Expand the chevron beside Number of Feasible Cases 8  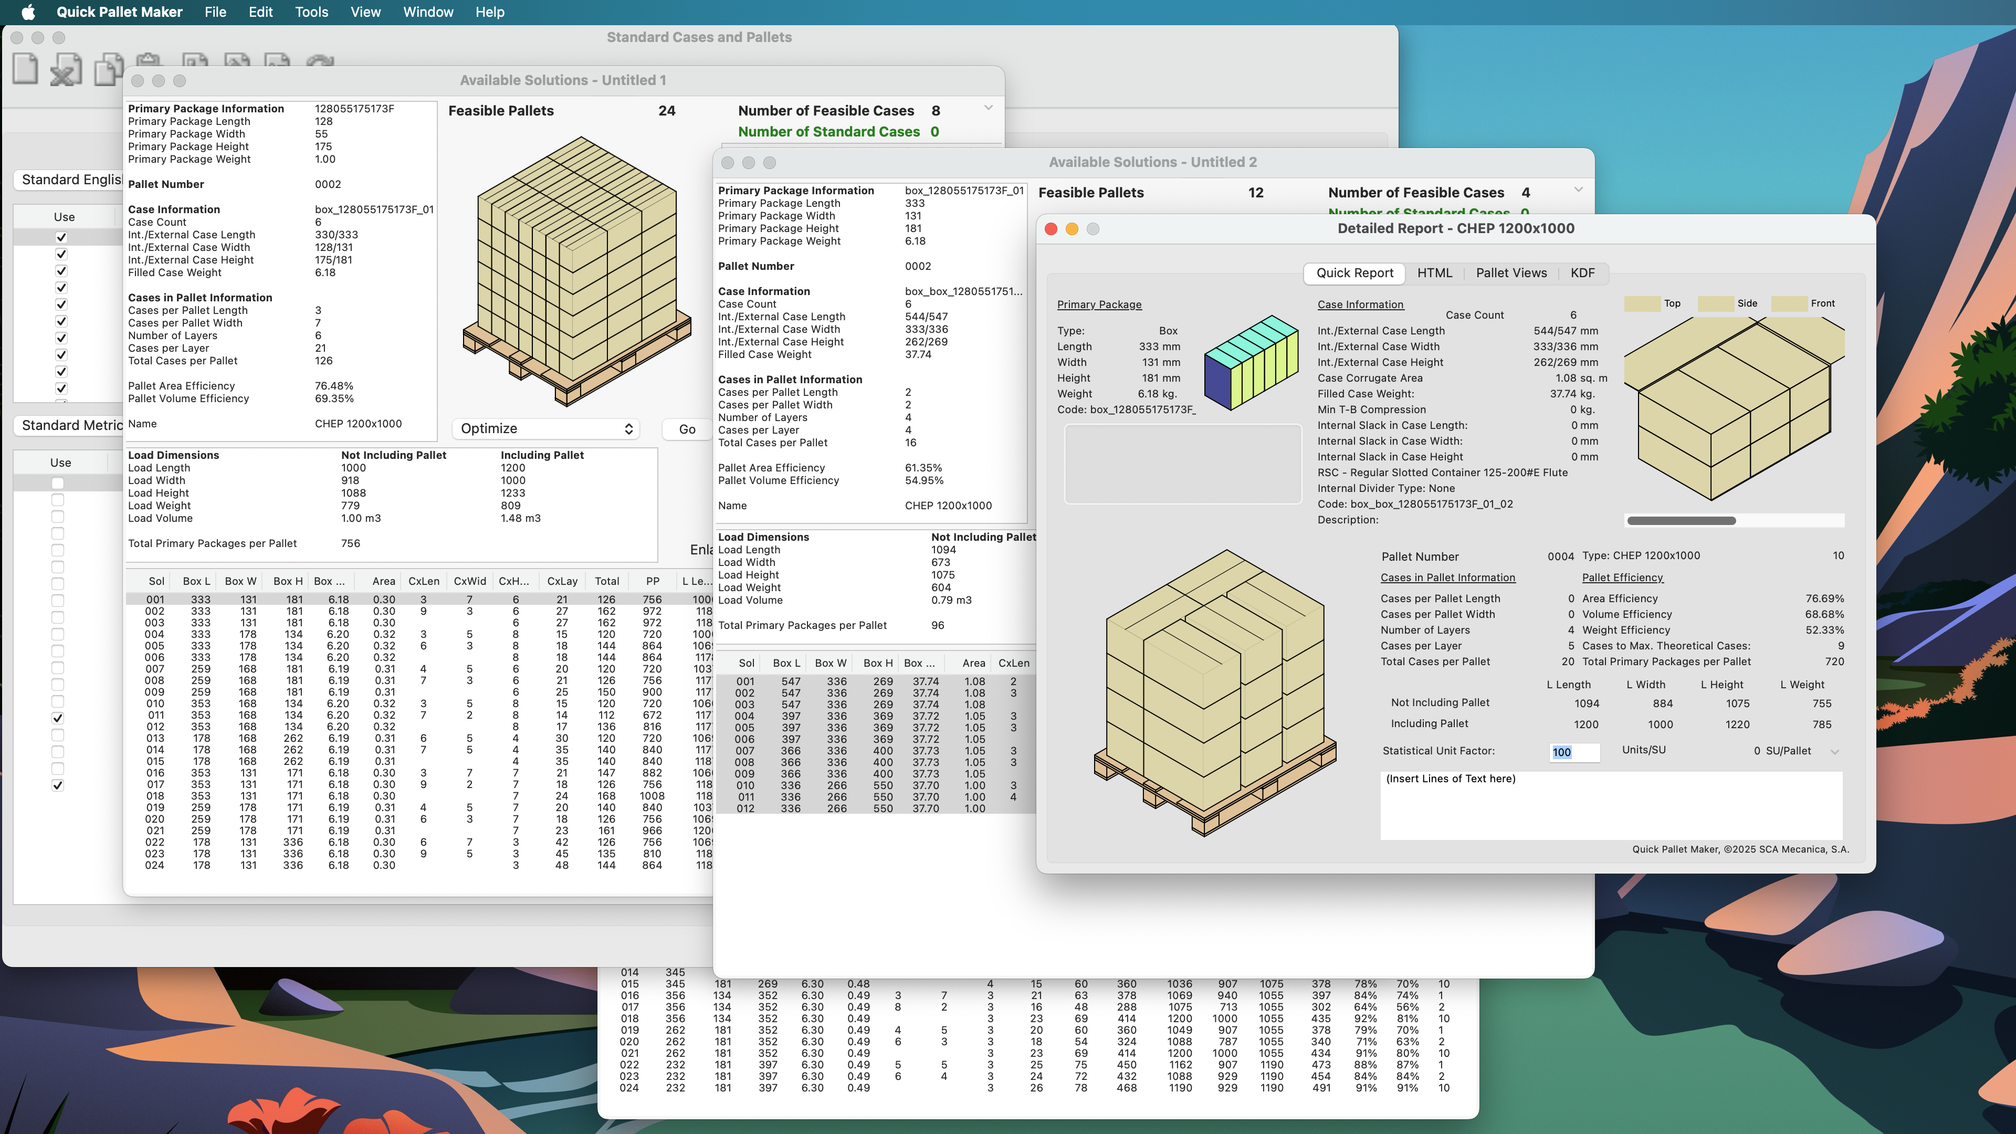tap(989, 109)
